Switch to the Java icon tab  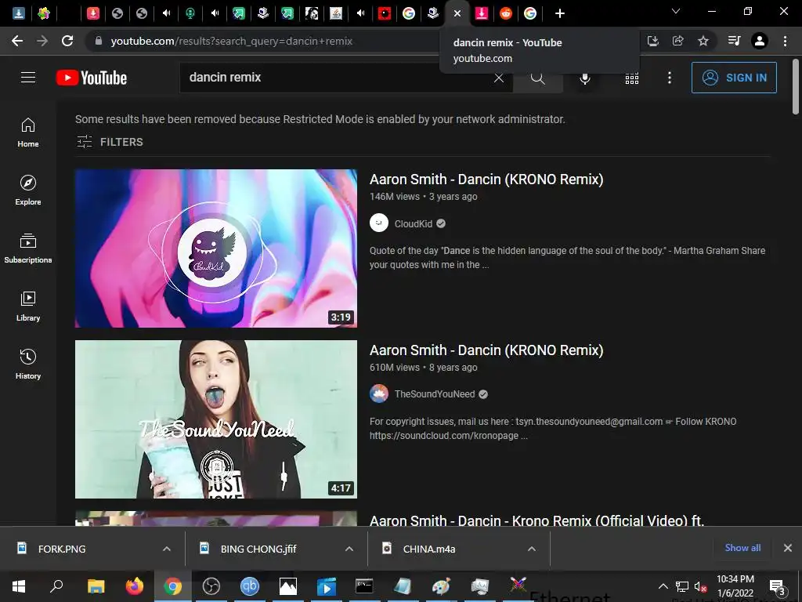(336, 14)
